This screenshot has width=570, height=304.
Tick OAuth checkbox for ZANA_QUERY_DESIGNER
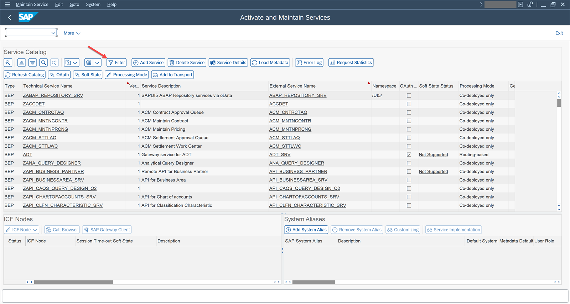(409, 163)
